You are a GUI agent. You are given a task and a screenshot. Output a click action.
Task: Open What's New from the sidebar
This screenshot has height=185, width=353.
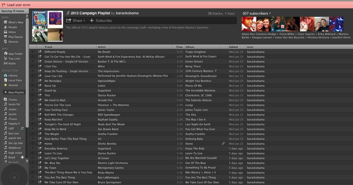click(15, 22)
